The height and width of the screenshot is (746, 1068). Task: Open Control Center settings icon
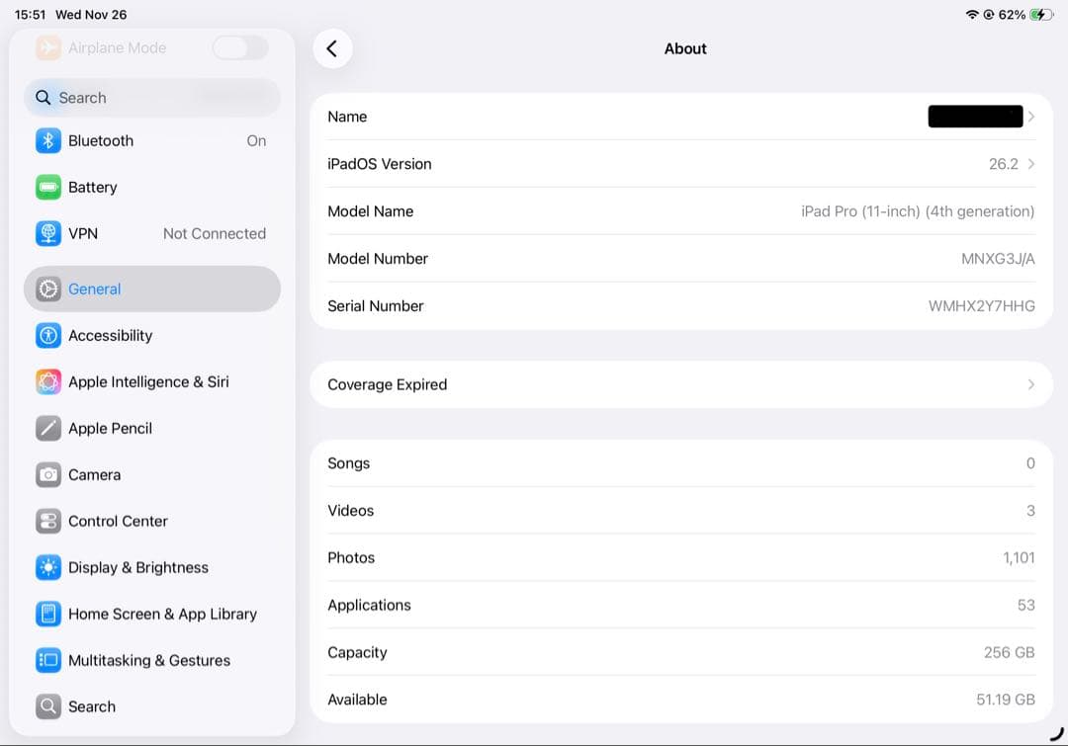47,521
